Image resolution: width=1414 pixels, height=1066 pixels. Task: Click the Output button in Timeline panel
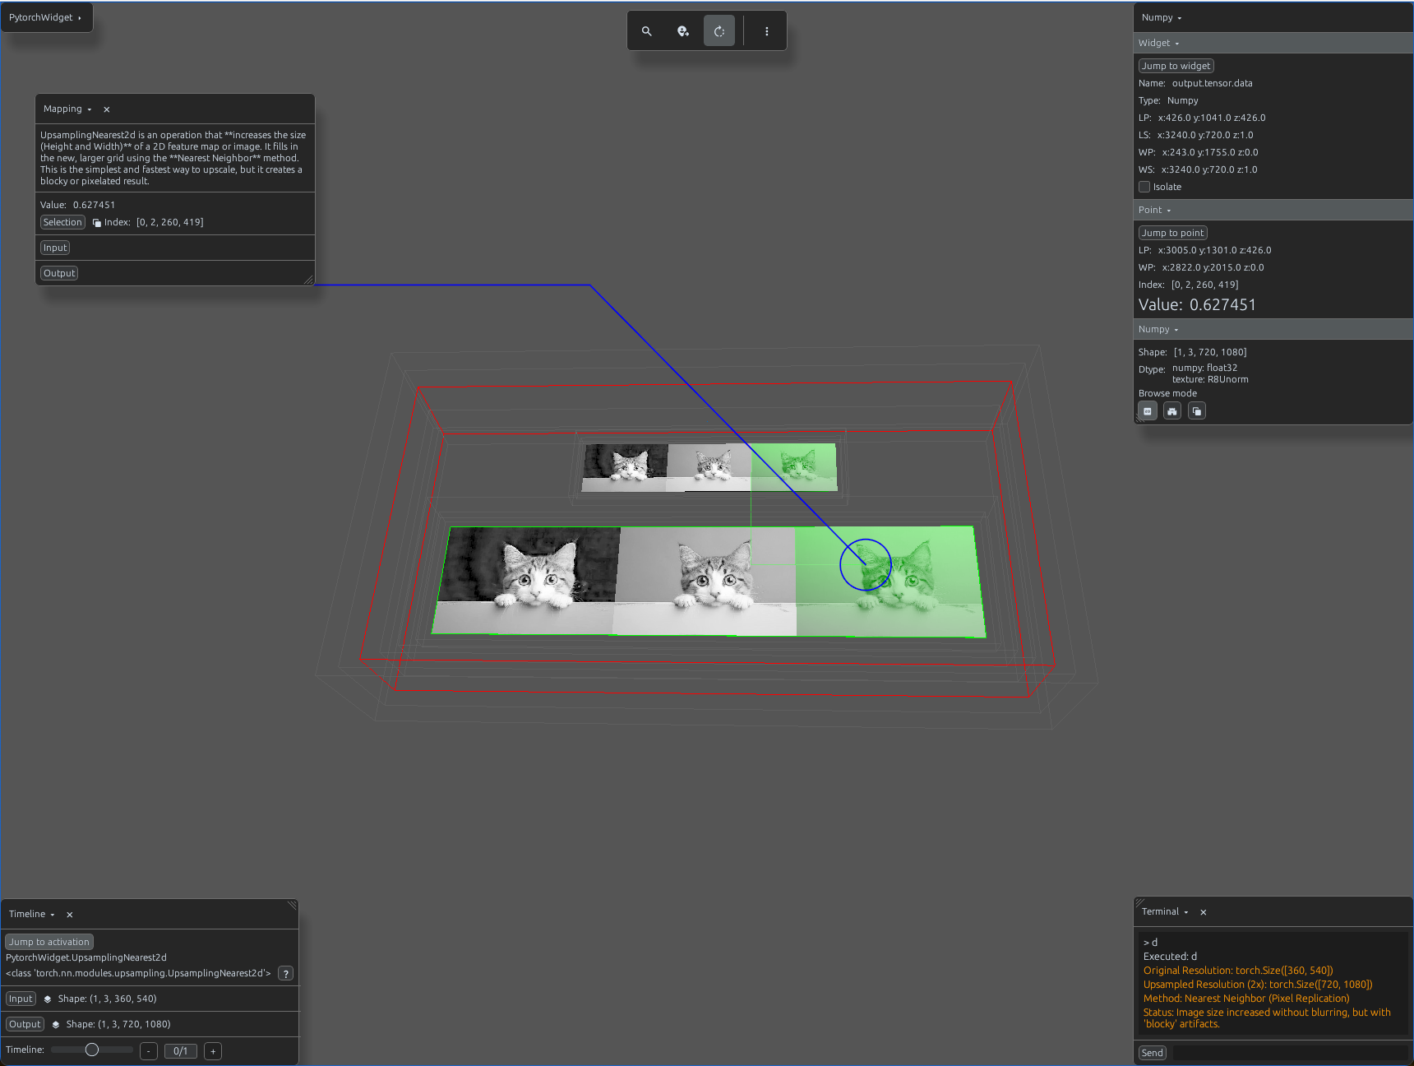25,1024
